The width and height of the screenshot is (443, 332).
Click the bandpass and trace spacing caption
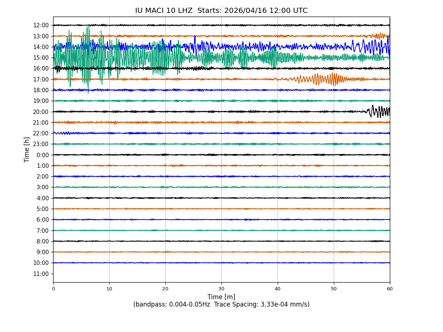point(221,305)
